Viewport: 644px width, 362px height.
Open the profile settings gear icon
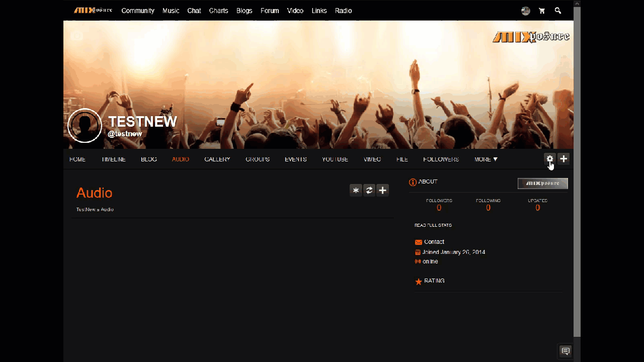[550, 159]
